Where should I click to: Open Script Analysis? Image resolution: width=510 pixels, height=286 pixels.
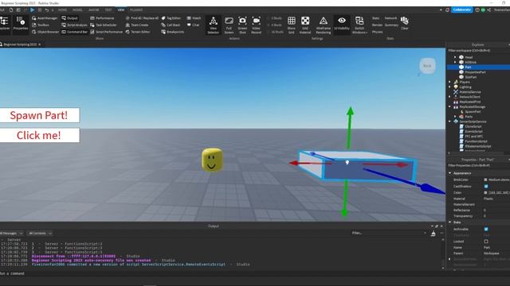coord(74,25)
